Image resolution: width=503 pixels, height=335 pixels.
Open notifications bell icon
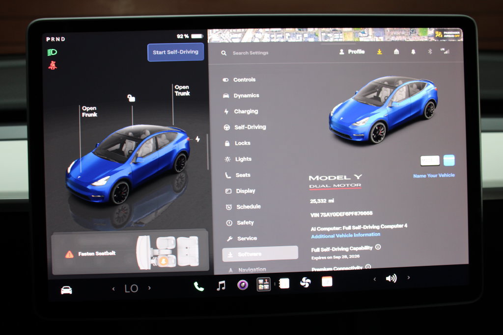pos(413,52)
